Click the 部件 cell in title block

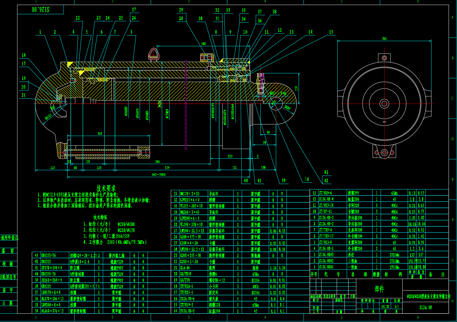[379, 289]
